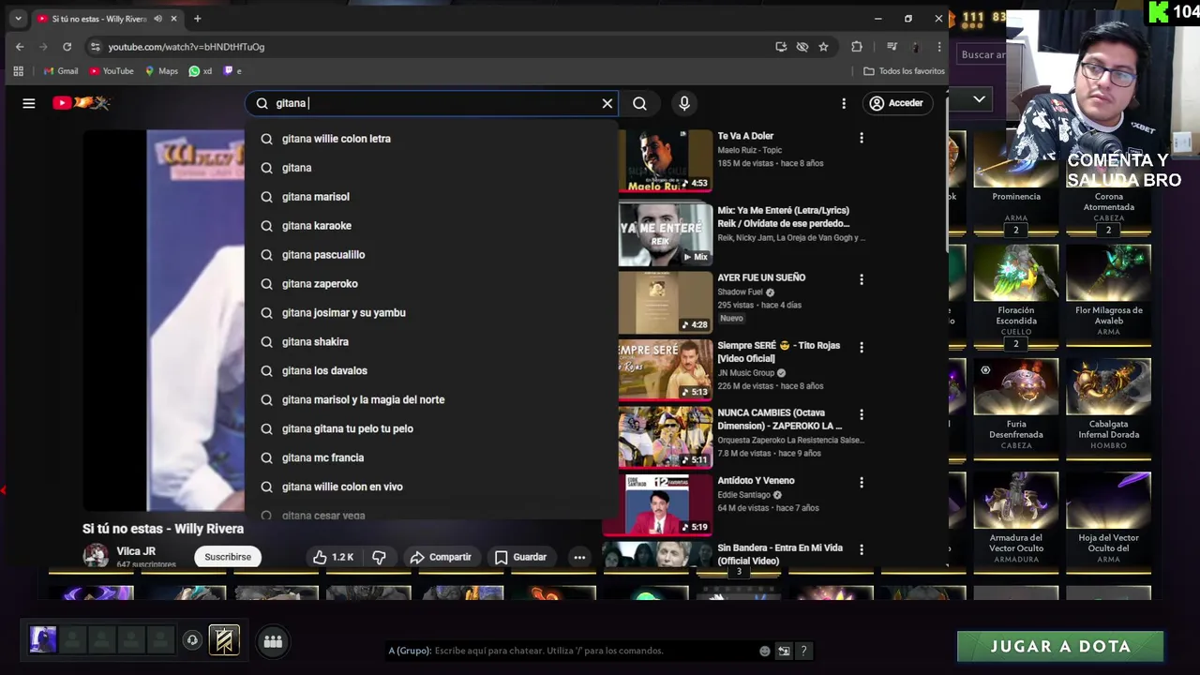Go back with browser back arrow
1200x675 pixels.
coord(20,47)
